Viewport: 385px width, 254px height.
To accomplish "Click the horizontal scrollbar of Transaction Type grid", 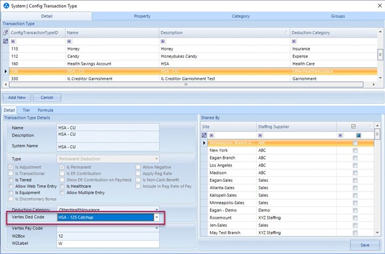I will pos(186,84).
